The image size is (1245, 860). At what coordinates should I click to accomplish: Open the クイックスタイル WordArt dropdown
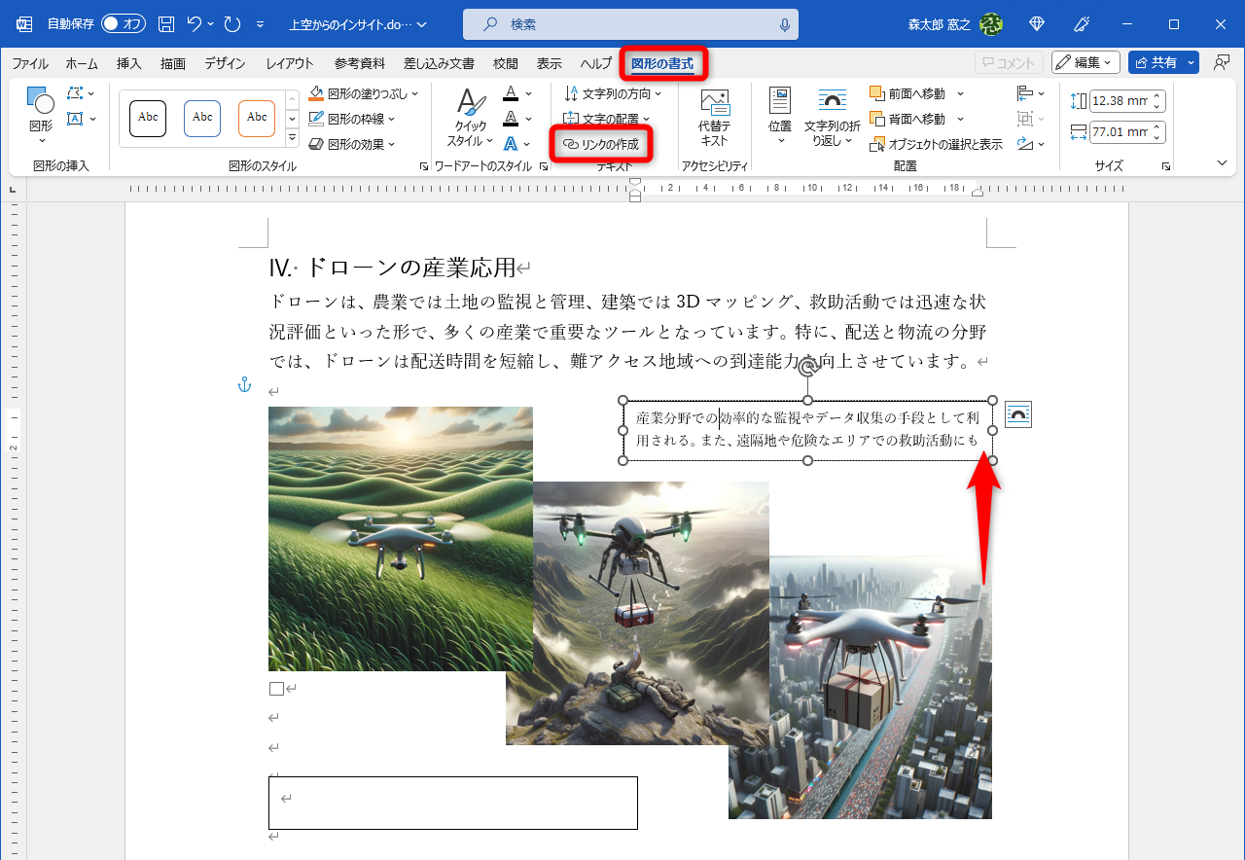[x=468, y=115]
